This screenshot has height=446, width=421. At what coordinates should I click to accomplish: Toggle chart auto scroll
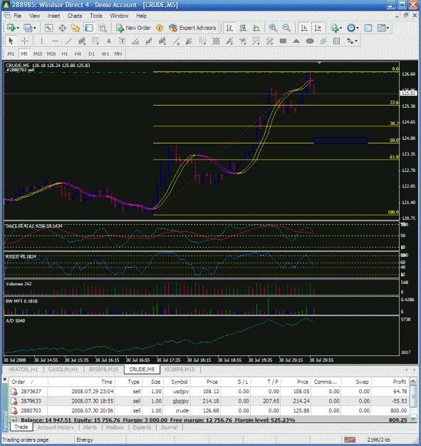(x=304, y=28)
